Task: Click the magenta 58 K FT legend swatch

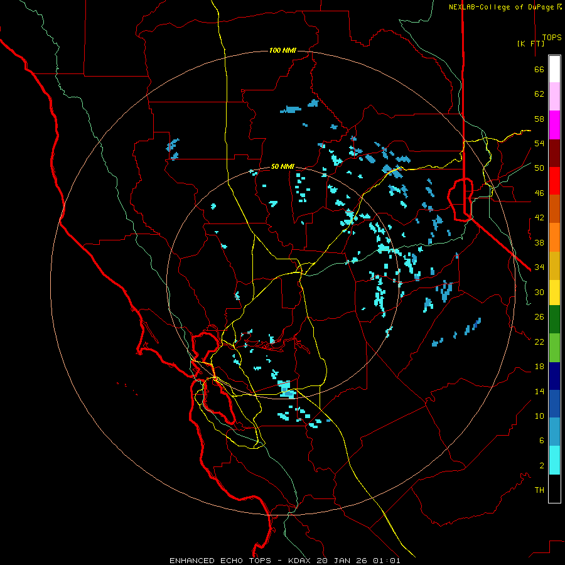Action: click(554, 125)
